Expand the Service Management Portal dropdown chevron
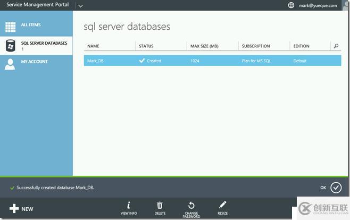 (80, 6)
